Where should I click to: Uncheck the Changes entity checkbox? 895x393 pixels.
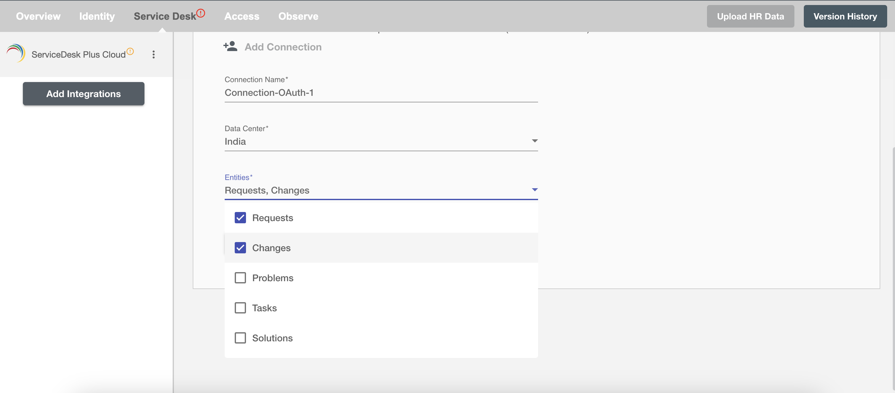click(x=240, y=248)
